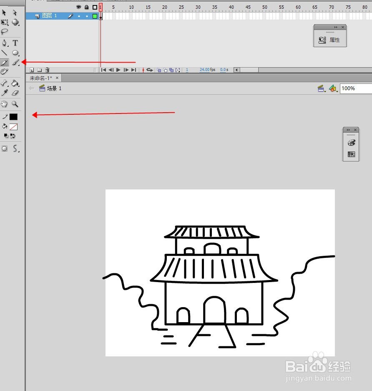372x391 pixels.
Task: Open the Edit Symbols dropdown
Action: point(333,88)
